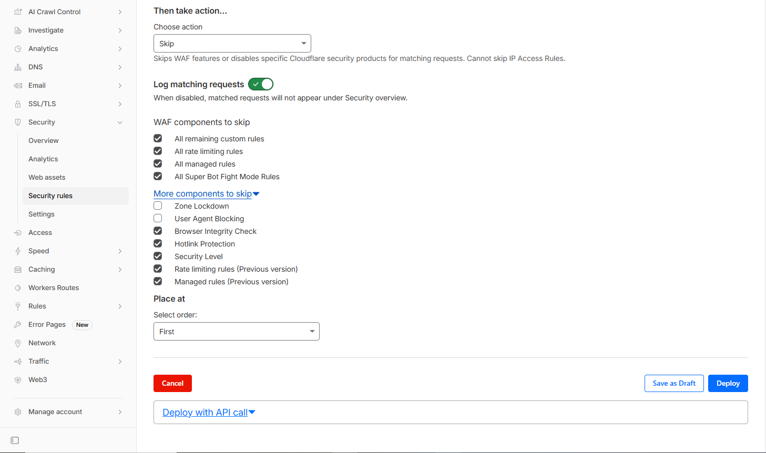
Task: Uncheck Managed rules (Previous version)
Action: click(158, 281)
